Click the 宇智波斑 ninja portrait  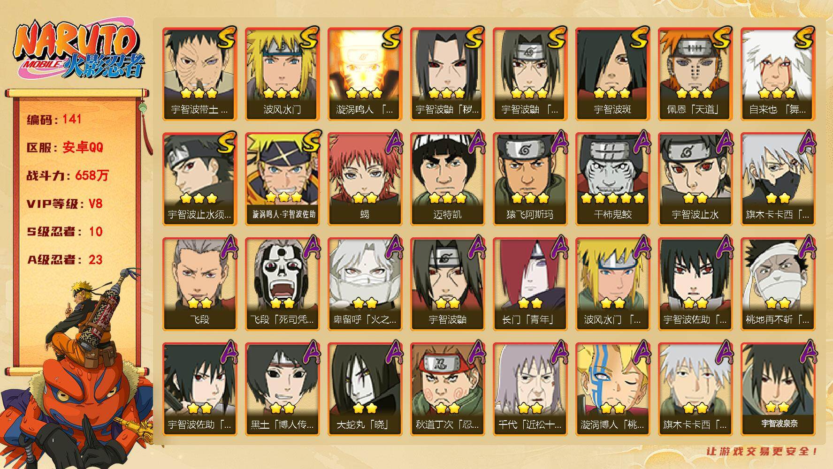[x=612, y=74]
